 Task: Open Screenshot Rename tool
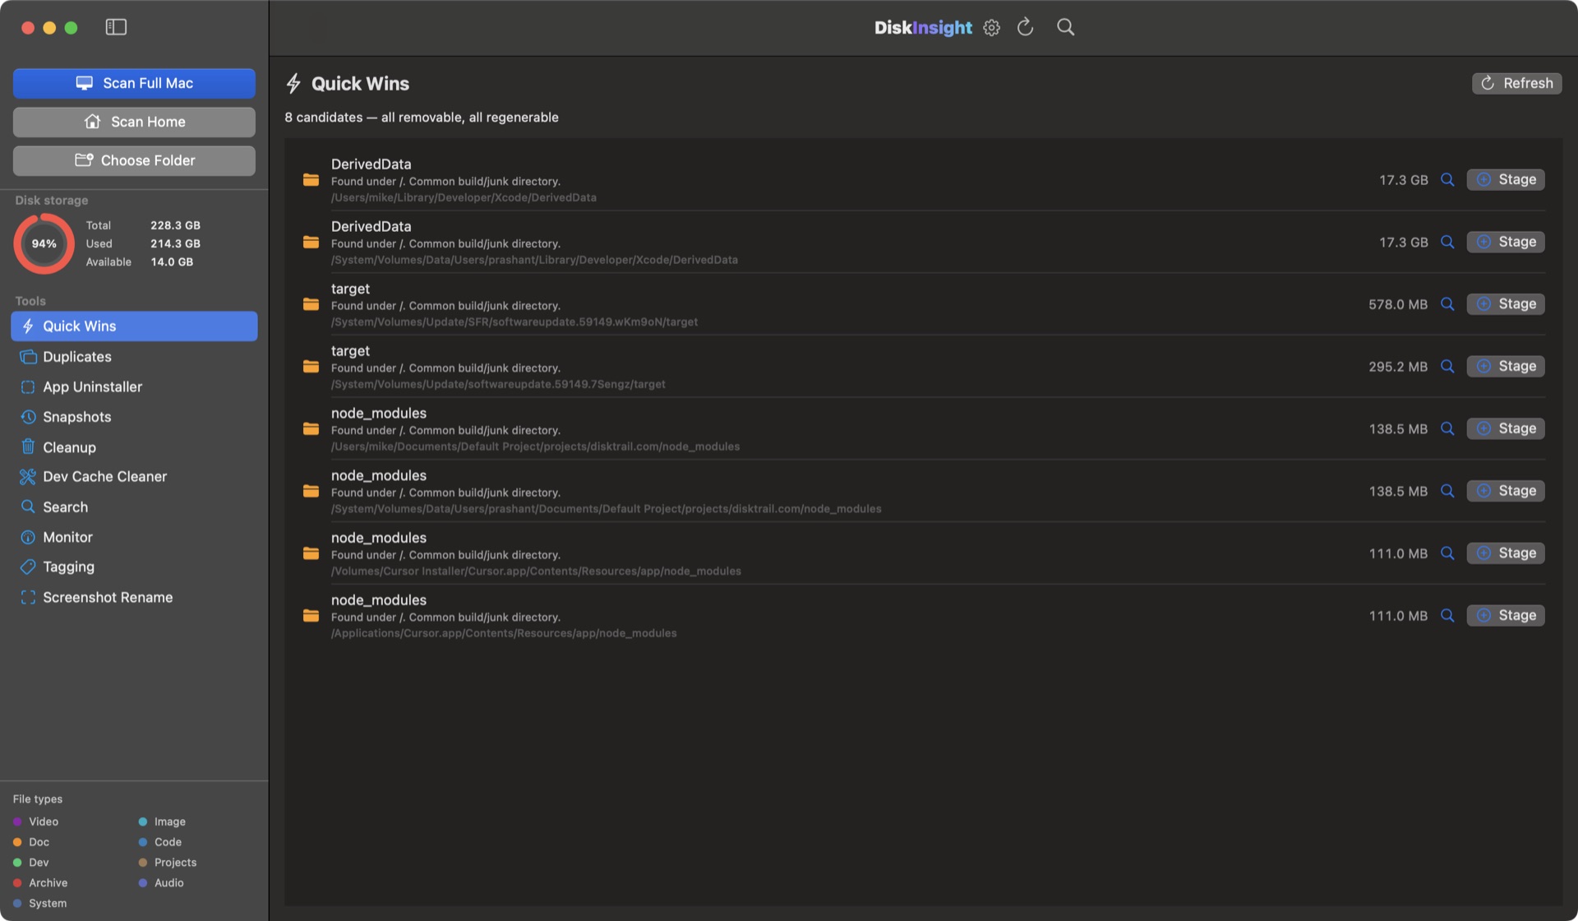[134, 598]
